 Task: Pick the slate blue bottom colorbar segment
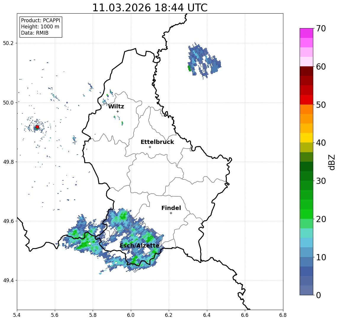(306, 290)
